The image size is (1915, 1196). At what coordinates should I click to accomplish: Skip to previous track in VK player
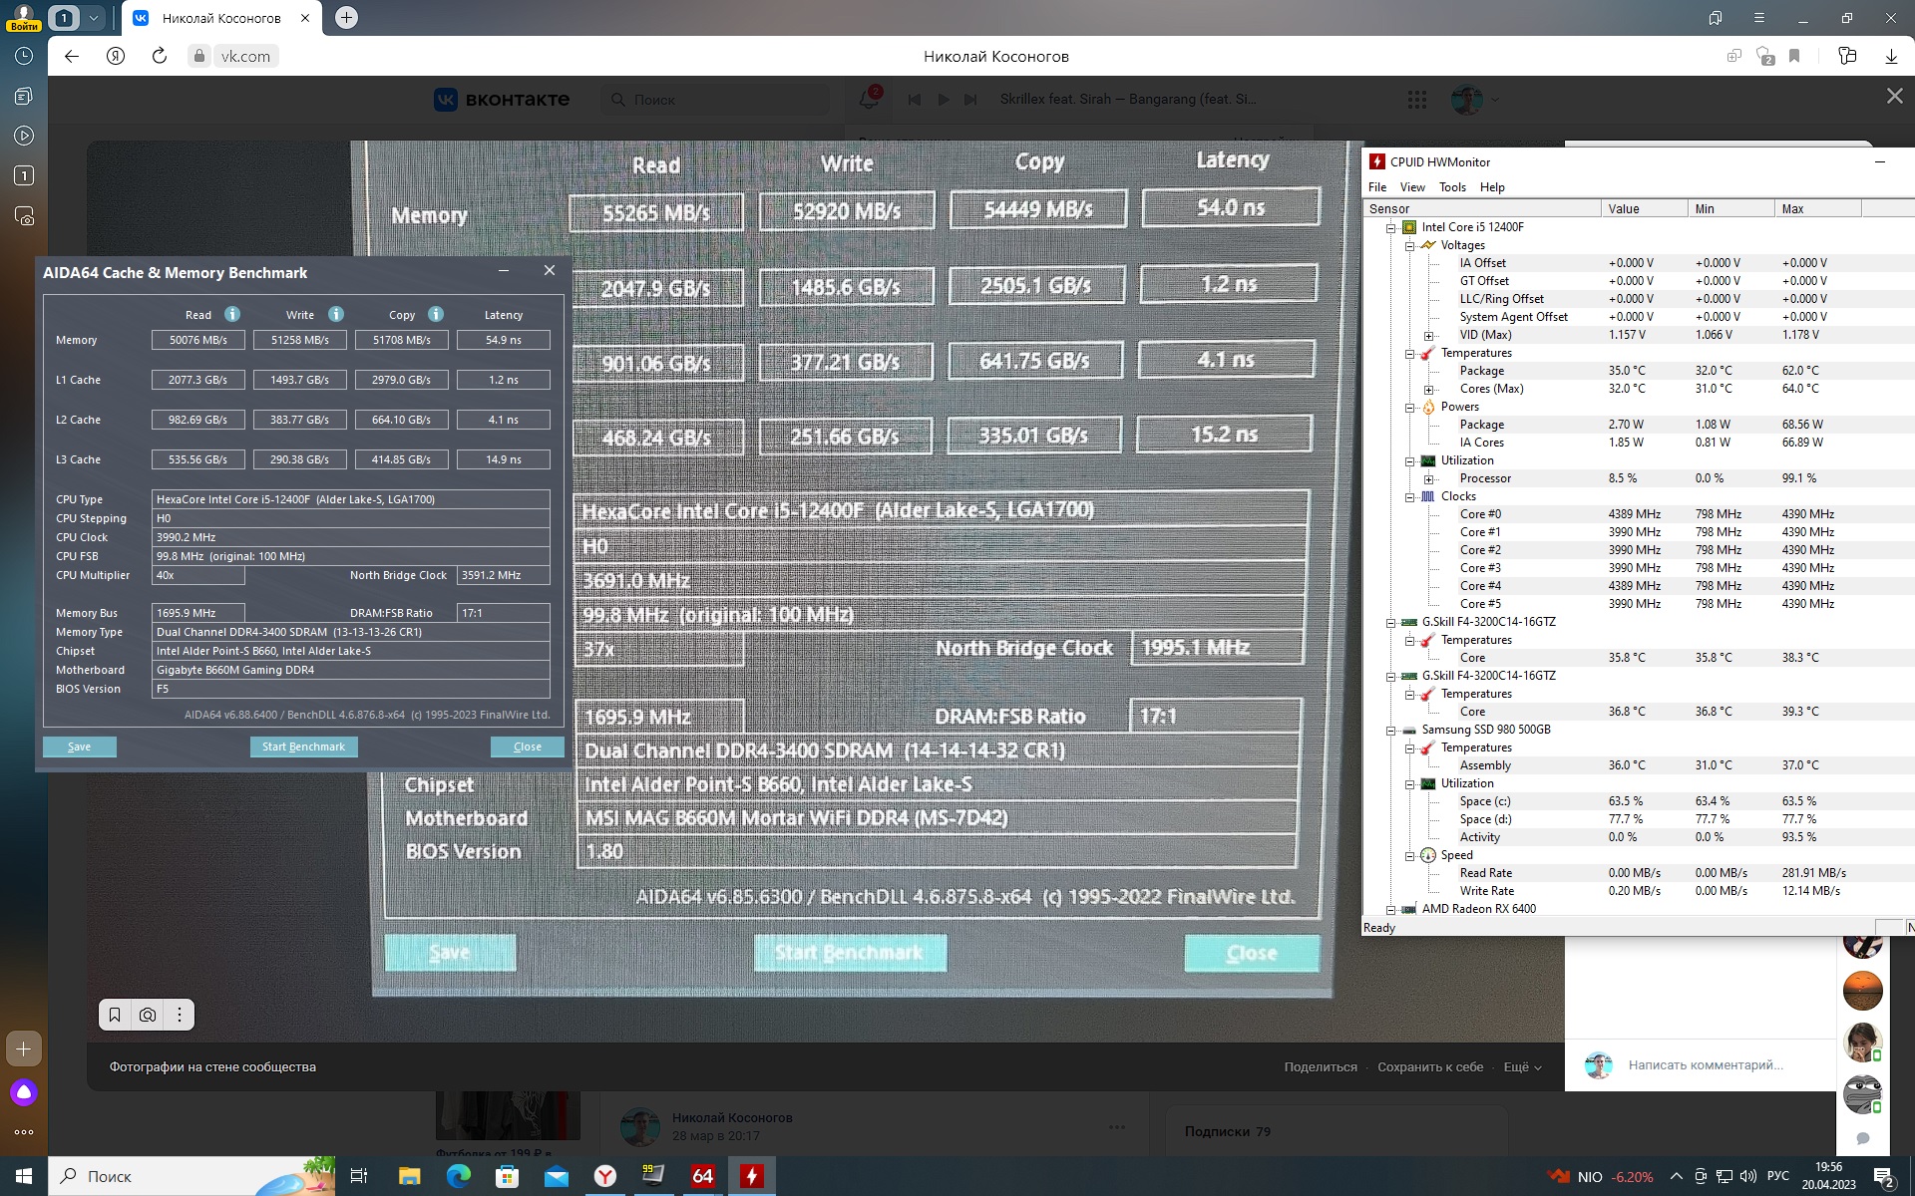[914, 100]
